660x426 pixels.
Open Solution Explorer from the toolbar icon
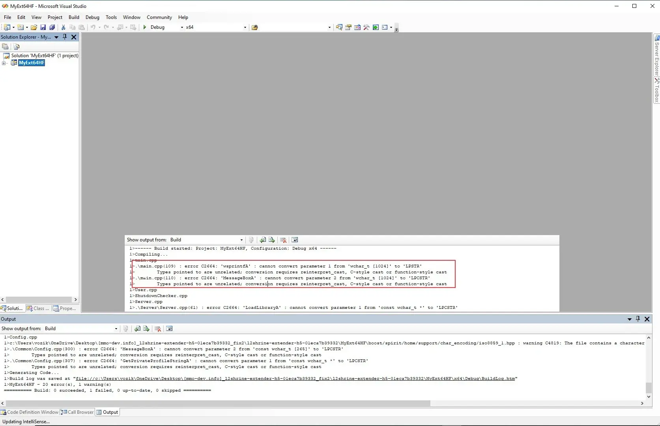pos(339,27)
